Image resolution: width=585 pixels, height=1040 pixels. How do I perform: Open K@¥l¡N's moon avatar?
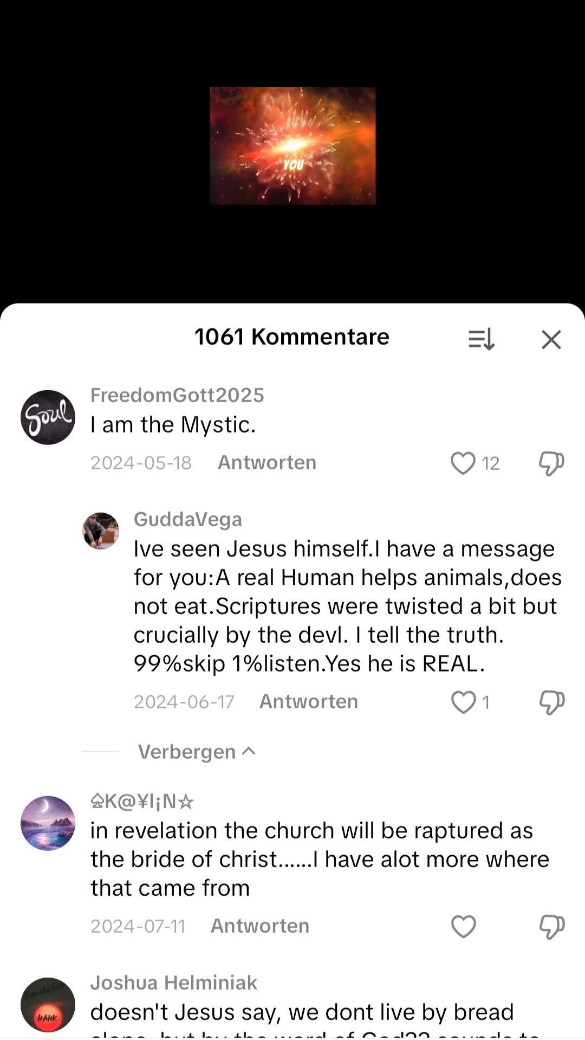48,823
